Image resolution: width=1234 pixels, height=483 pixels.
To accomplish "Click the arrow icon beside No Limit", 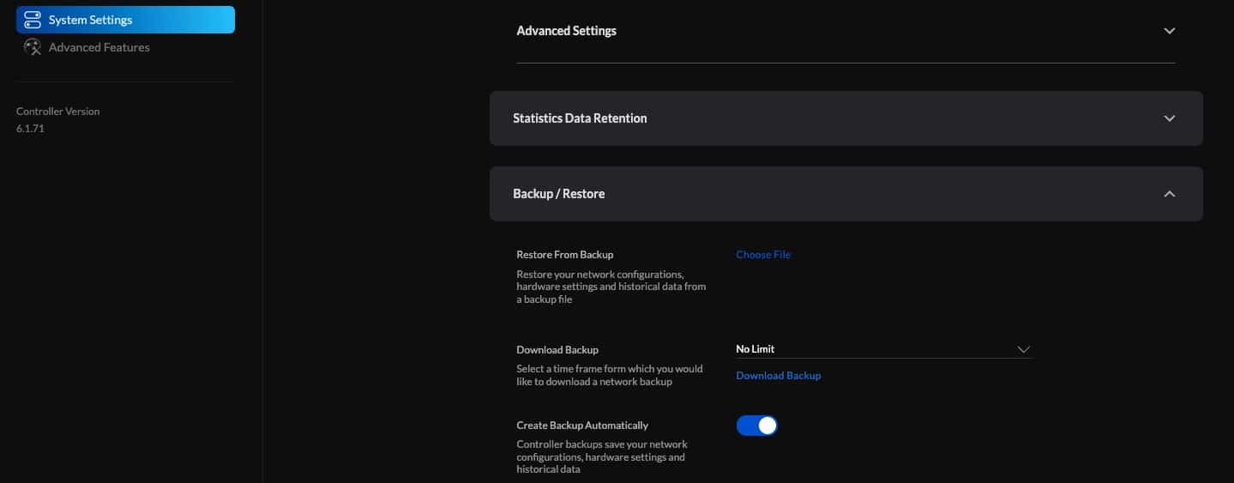I will [x=1023, y=349].
